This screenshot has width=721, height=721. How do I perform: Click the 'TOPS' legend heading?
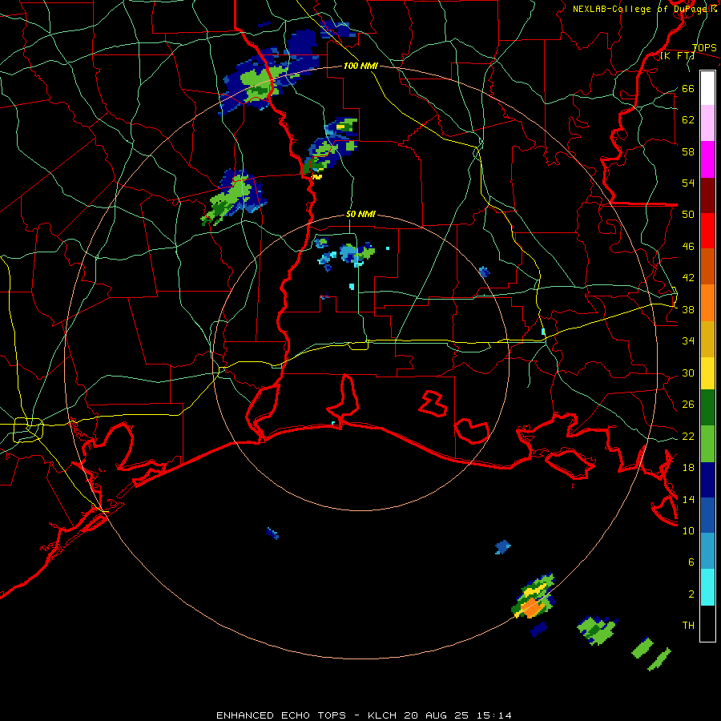pos(704,47)
